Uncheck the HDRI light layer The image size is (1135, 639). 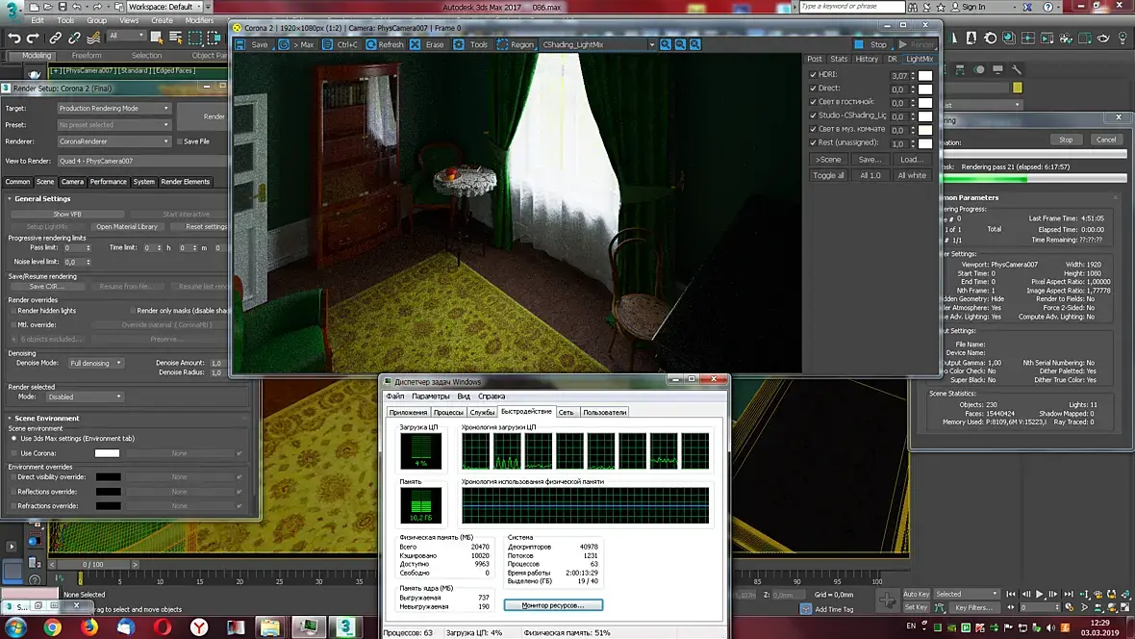(813, 75)
